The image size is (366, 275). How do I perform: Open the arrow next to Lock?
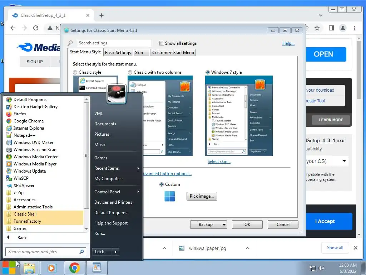115,252
